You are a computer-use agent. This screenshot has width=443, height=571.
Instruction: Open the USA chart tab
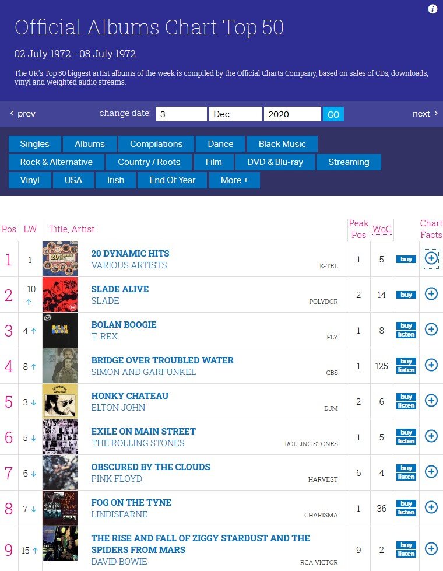click(x=73, y=180)
